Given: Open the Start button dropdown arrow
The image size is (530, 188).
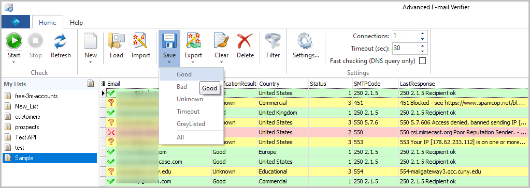Looking at the screenshot, I should click(14, 62).
